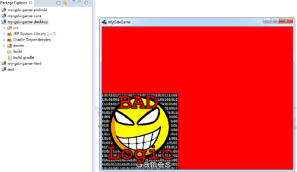
Task: Click my-gdx-game-android project icon
Action: click(4, 9)
